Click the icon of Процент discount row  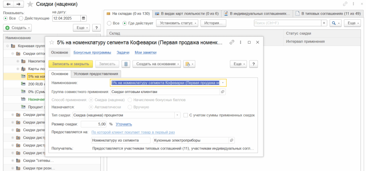23,107
